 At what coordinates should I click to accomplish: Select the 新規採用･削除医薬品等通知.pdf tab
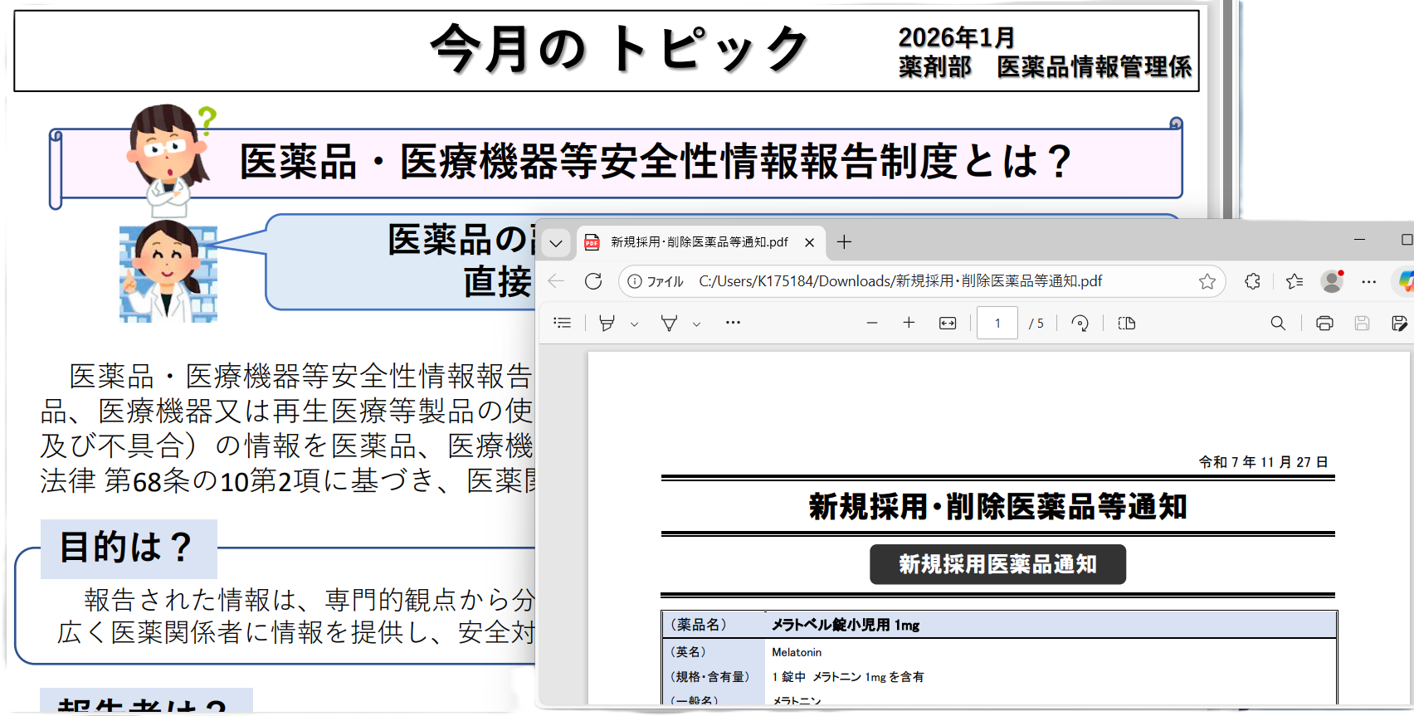click(699, 242)
